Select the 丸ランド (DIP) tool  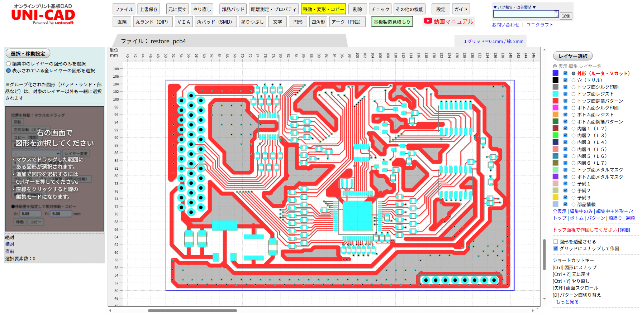coord(151,22)
